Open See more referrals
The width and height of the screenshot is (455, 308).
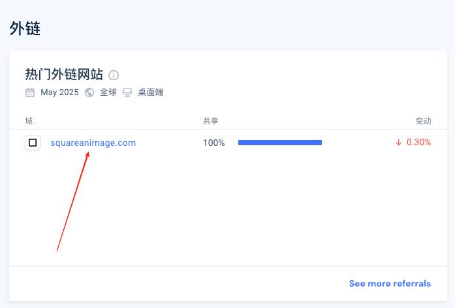click(390, 283)
